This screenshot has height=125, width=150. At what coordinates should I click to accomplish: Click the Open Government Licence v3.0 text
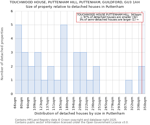(x=71, y=122)
